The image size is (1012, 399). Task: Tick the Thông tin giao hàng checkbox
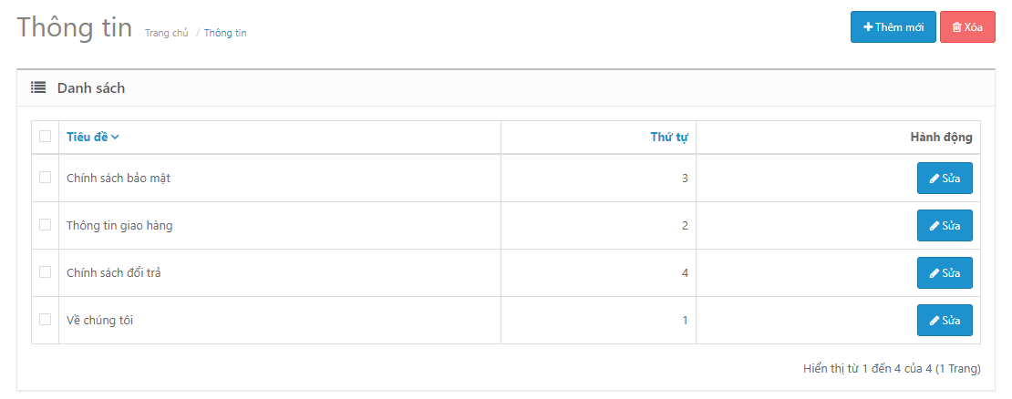46,224
